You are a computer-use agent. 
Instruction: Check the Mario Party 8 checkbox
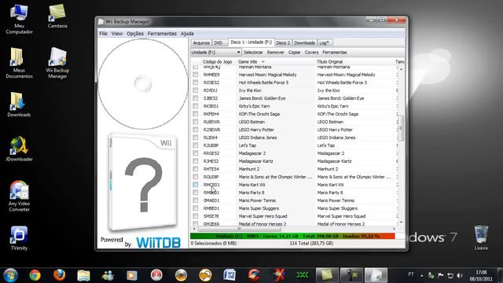tap(196, 193)
